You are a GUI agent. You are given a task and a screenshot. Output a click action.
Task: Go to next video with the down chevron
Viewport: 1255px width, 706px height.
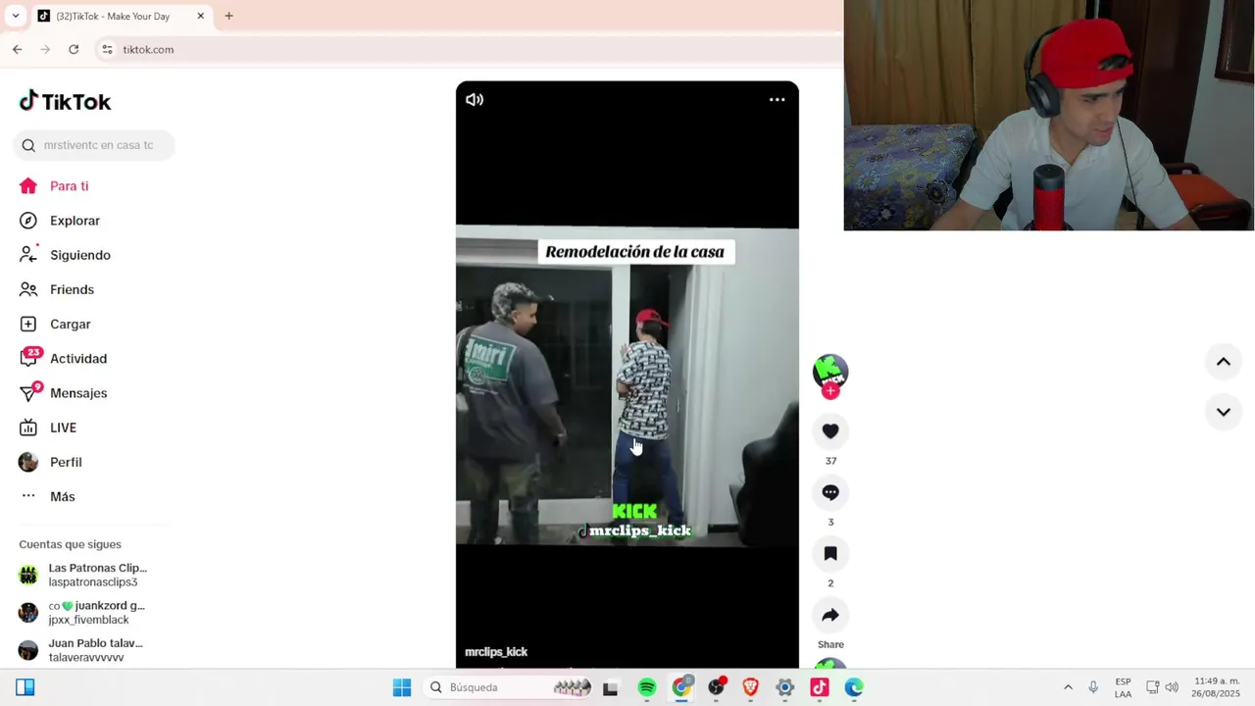(1224, 412)
